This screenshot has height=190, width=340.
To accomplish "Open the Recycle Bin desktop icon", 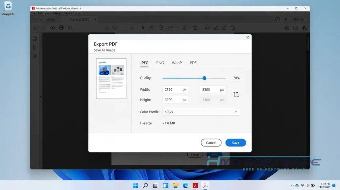I will 8,8.
